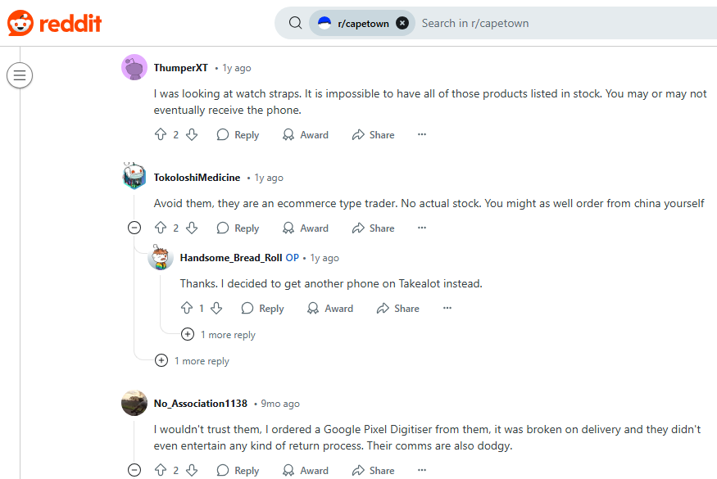Focus the Search in r/capetown field
Viewport: 717px width, 479px height.
pos(557,23)
